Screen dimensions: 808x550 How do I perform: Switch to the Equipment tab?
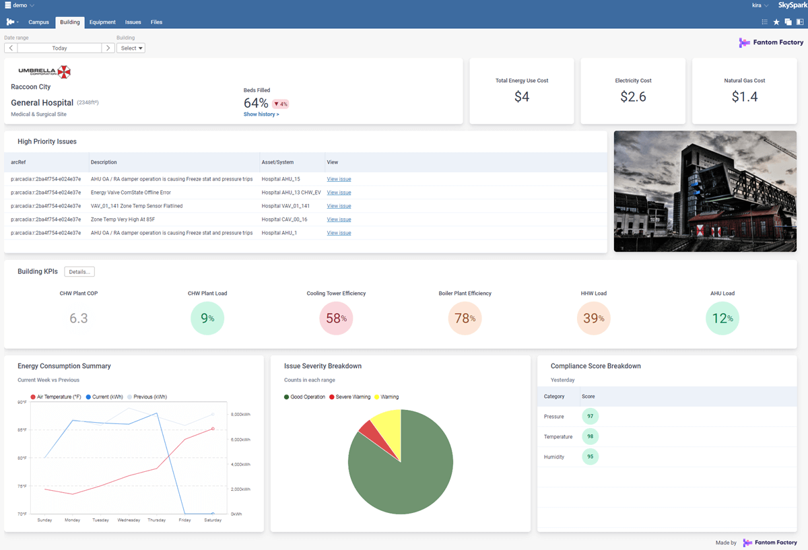pyautogui.click(x=102, y=22)
